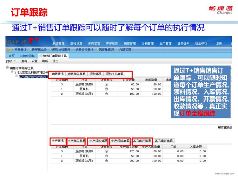Click the 工时 column header
Image resolution: width=238 pixels, height=178 pixels.
173,147
